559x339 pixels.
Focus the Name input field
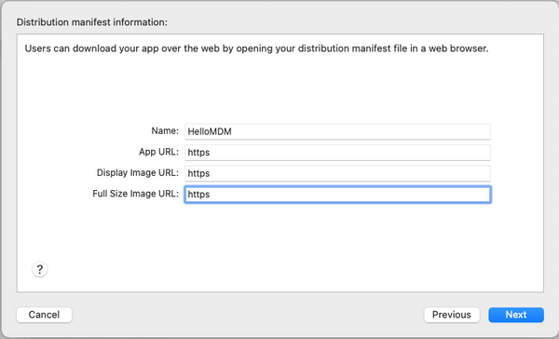[x=337, y=131]
